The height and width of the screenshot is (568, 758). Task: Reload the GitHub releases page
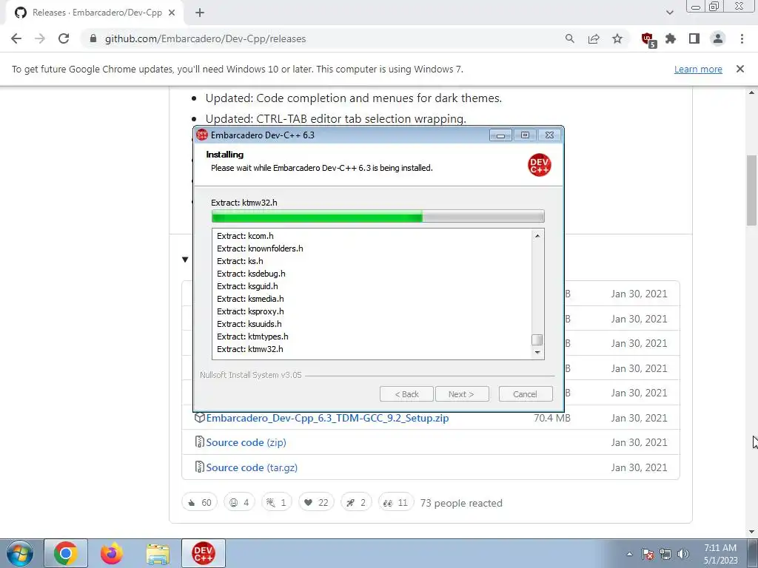(x=64, y=38)
